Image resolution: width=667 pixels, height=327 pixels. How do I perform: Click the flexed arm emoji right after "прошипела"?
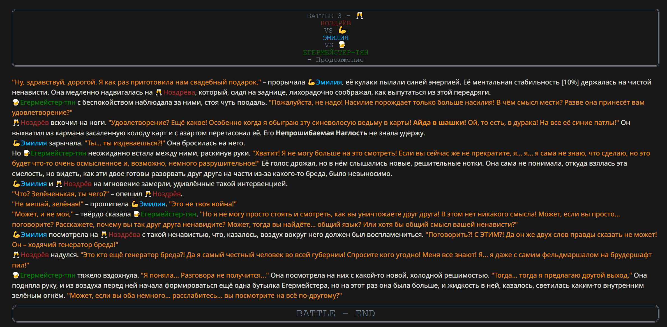(135, 204)
